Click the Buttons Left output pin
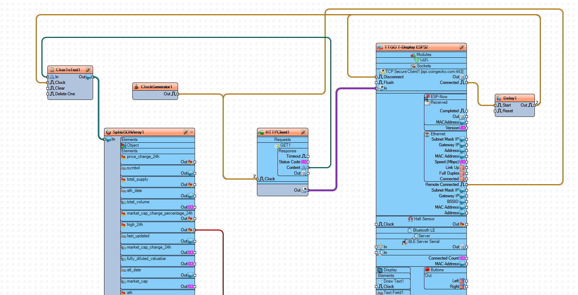Viewport: 578px width, 295px height. [x=467, y=281]
